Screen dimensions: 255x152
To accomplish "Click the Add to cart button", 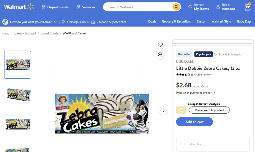I will coord(195,122).
